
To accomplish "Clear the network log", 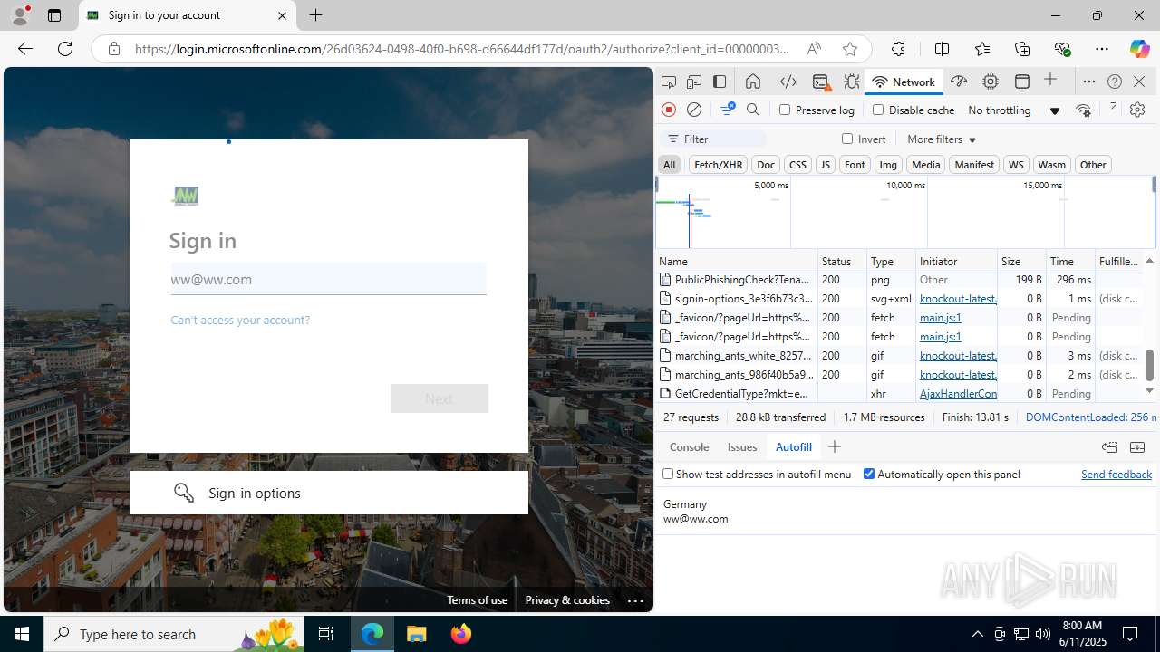I will (694, 110).
